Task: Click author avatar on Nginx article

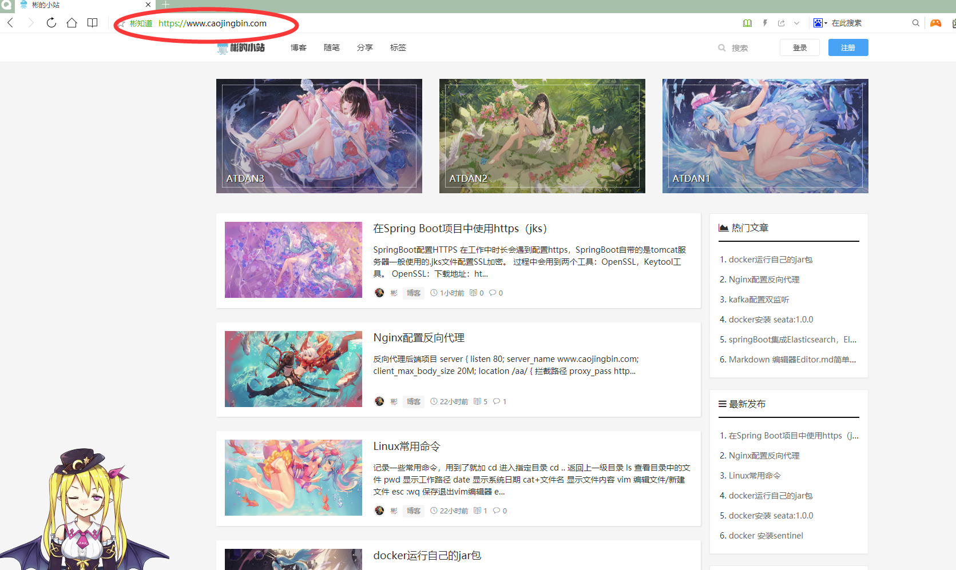Action: click(x=379, y=401)
